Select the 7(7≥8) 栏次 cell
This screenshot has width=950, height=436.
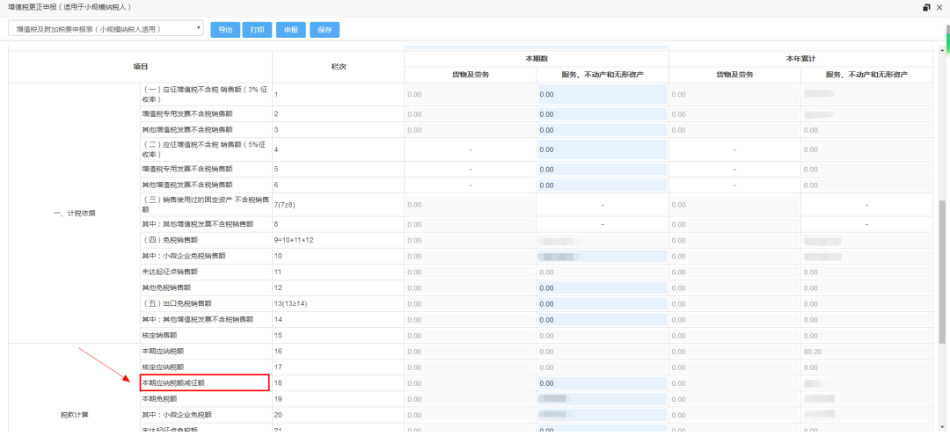point(338,205)
